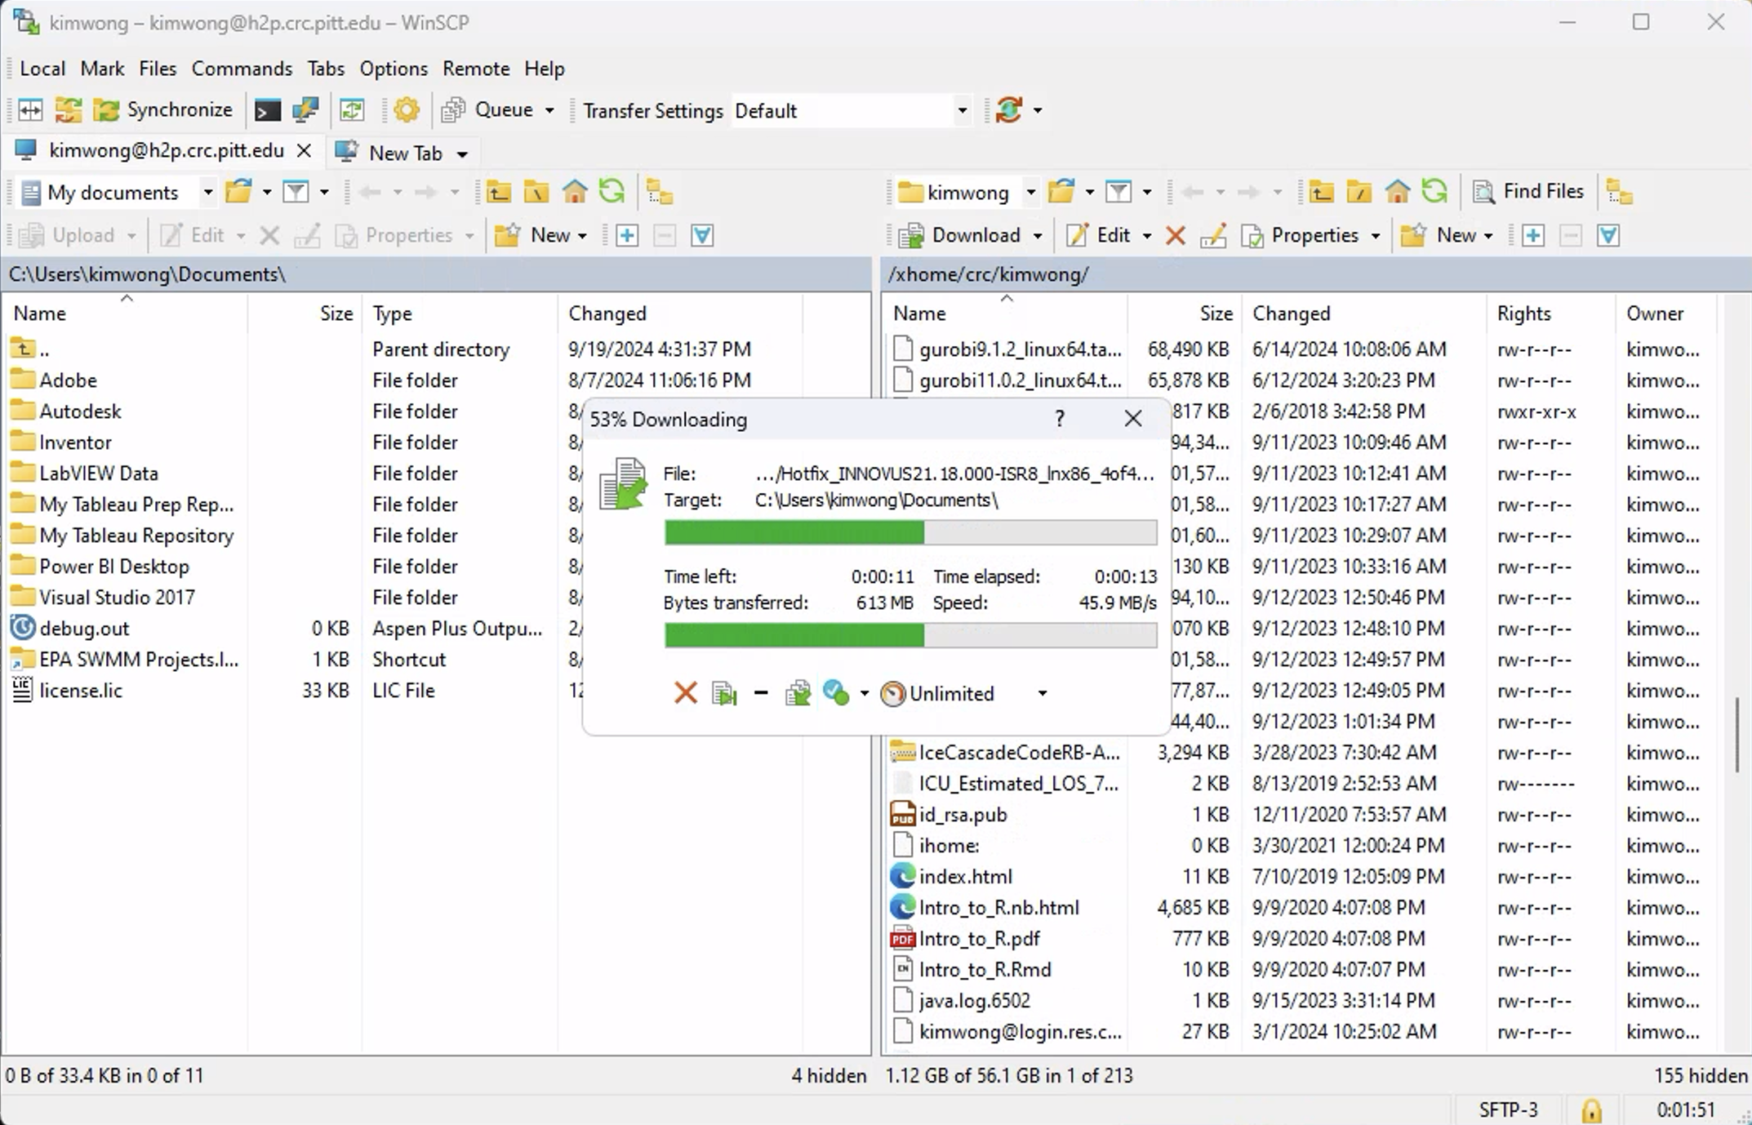Viewport: 1752px width, 1125px height.
Task: Open the Options menu
Action: pos(394,69)
